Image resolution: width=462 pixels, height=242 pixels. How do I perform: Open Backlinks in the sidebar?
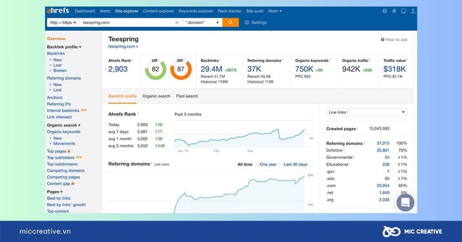(56, 53)
